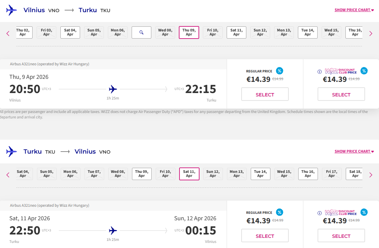Expand price chart for Turku to Vilnius
This screenshot has width=379, height=248.
(354, 151)
